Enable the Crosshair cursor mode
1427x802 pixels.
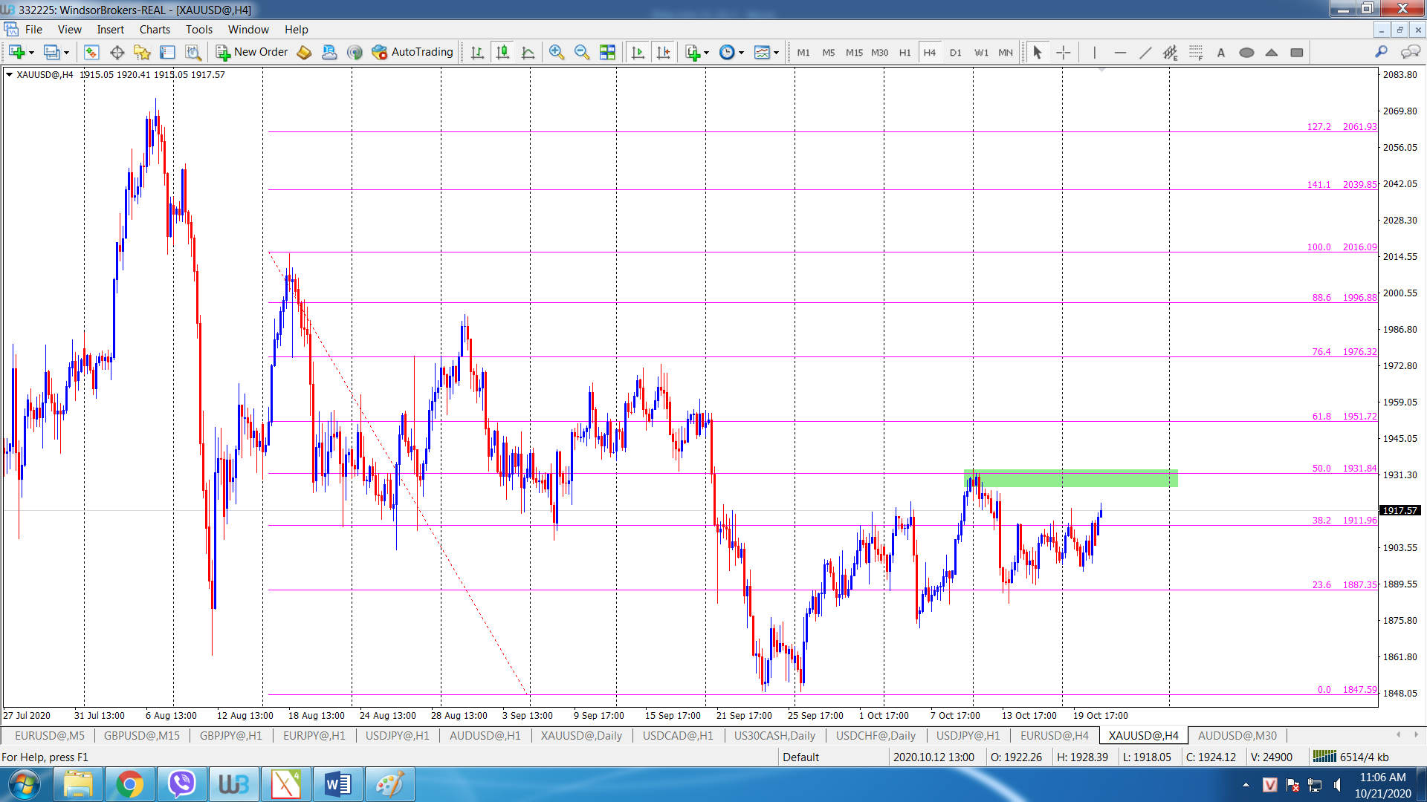coord(1064,52)
